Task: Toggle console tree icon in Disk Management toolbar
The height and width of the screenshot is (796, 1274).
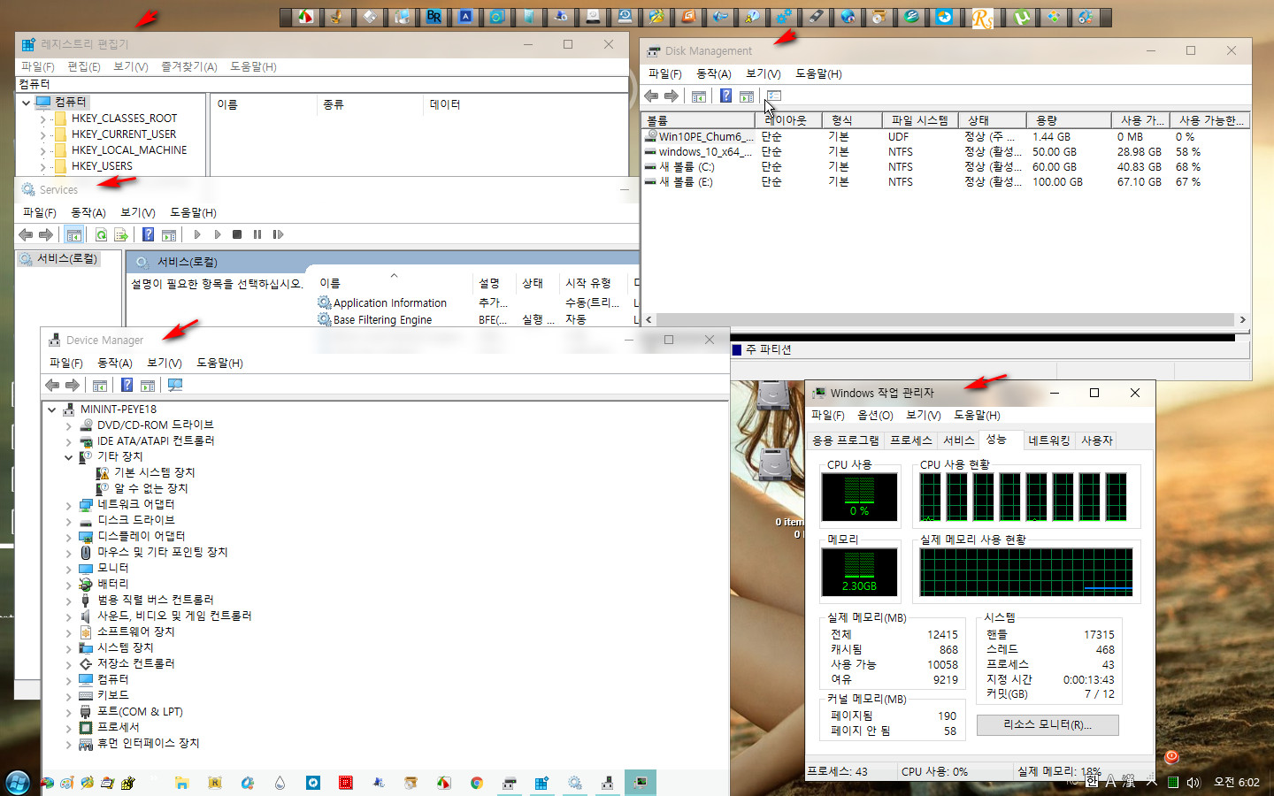Action: (699, 96)
